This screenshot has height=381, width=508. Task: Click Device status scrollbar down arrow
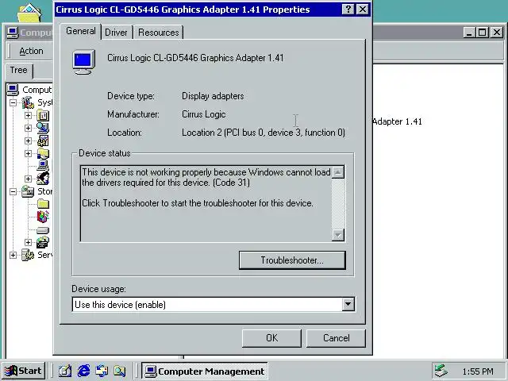click(x=338, y=235)
